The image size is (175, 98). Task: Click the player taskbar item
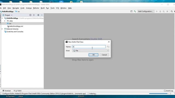pyautogui.click(x=21, y=96)
